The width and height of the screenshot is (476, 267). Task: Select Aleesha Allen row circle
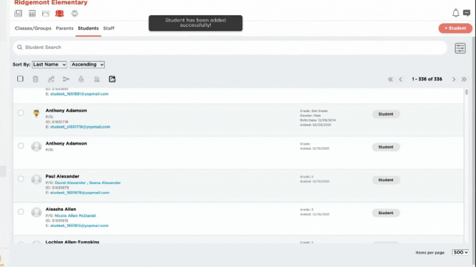pyautogui.click(x=21, y=212)
